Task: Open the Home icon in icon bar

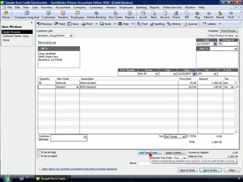Action: pyautogui.click(x=6, y=15)
